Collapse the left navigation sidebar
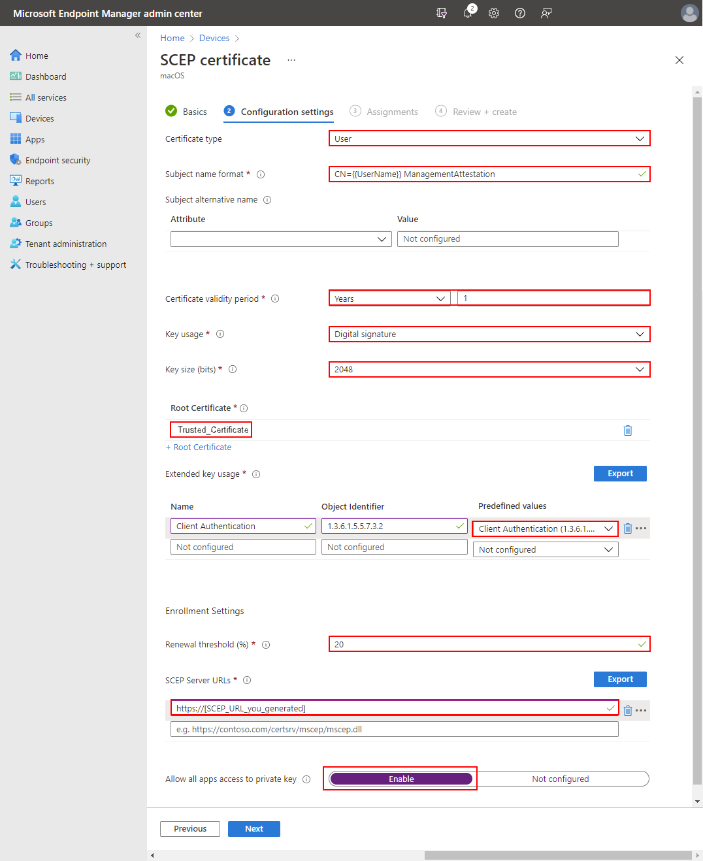 tap(138, 35)
